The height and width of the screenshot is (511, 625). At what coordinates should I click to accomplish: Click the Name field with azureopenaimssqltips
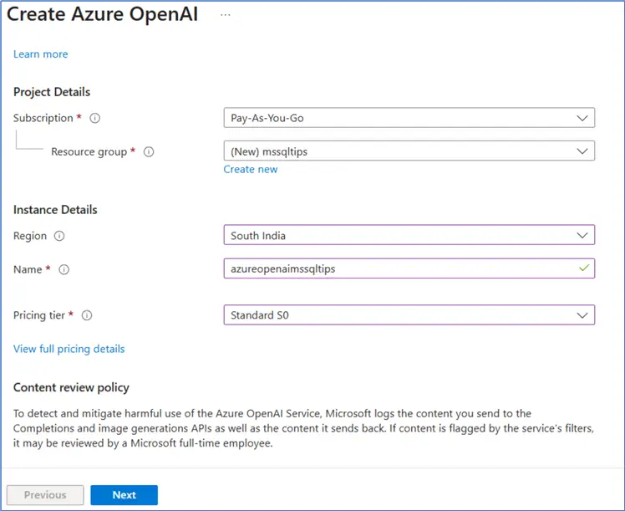[409, 268]
